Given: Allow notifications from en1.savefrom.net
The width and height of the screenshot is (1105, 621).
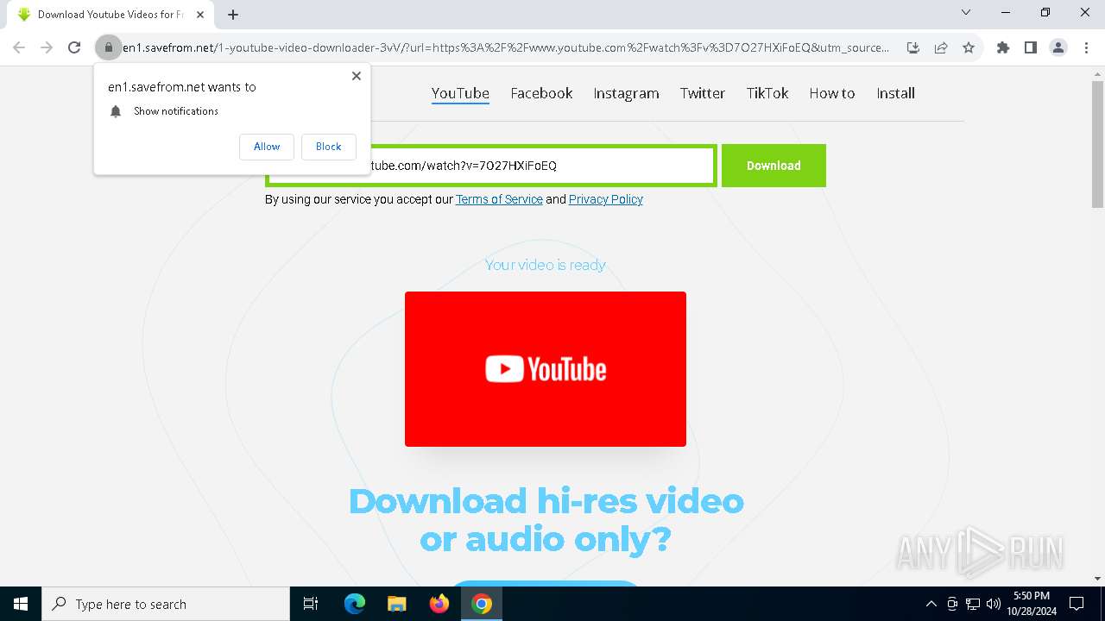Looking at the screenshot, I should 267,147.
